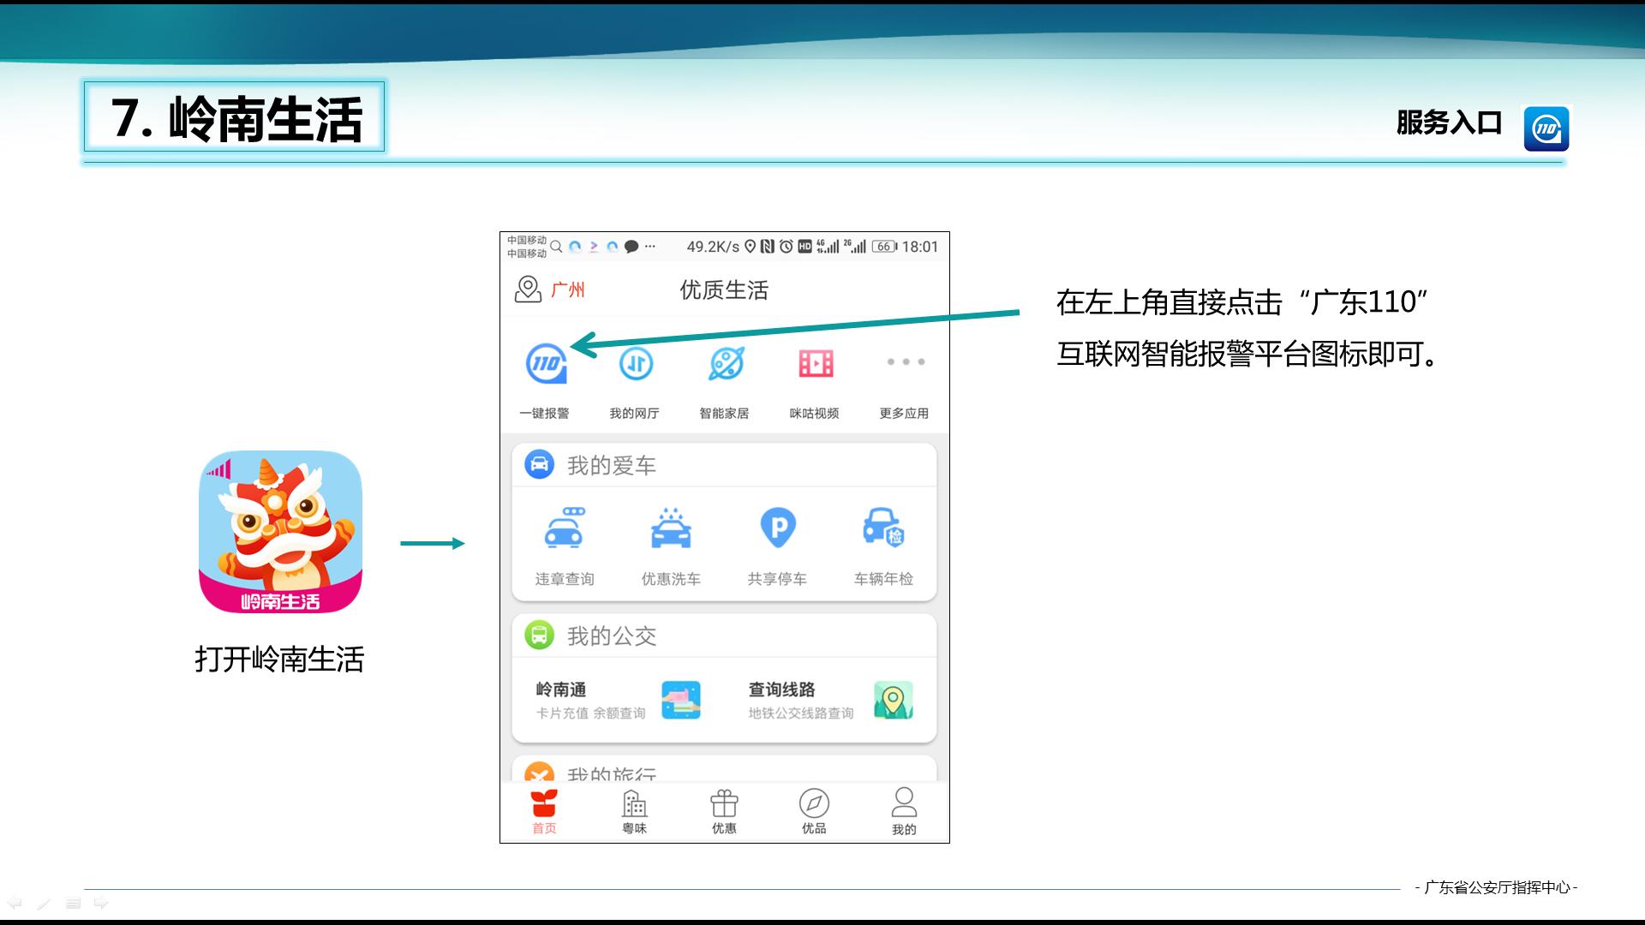Click the 我的公交 green bus icon
This screenshot has height=925, width=1645.
[x=539, y=635]
